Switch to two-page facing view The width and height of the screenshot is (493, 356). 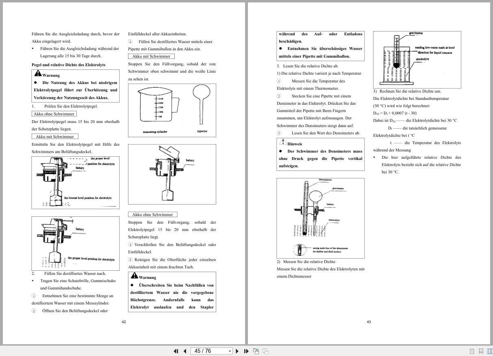click(489, 351)
